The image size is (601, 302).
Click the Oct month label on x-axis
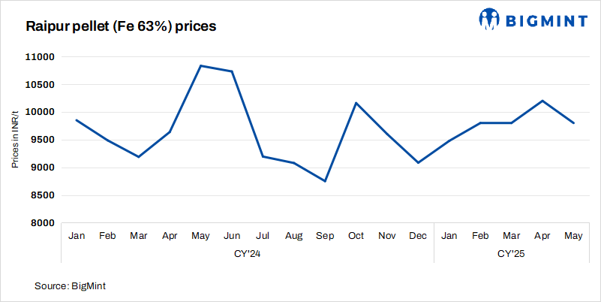356,236
